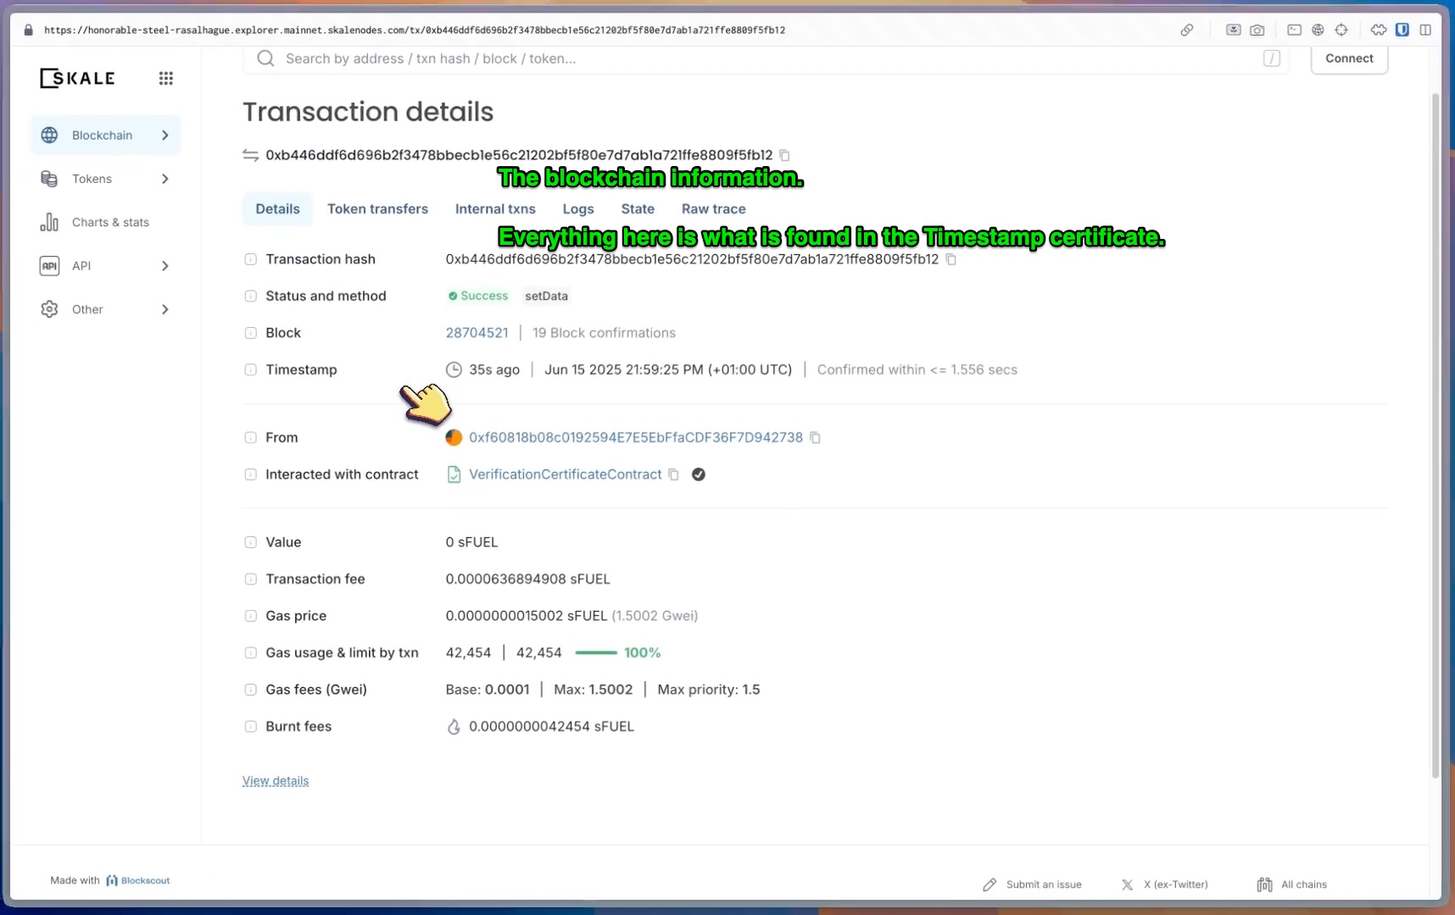This screenshot has width=1455, height=915.
Task: Open Charts & stats sidebar item
Action: click(105, 222)
